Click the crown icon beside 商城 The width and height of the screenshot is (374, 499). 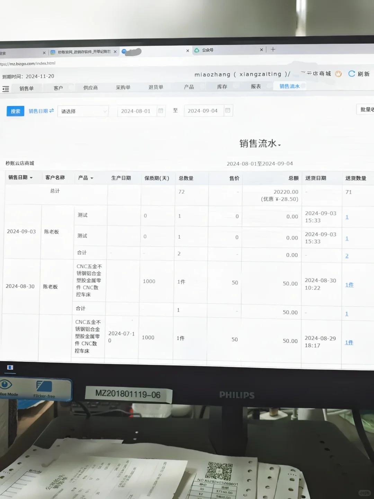coord(338,73)
